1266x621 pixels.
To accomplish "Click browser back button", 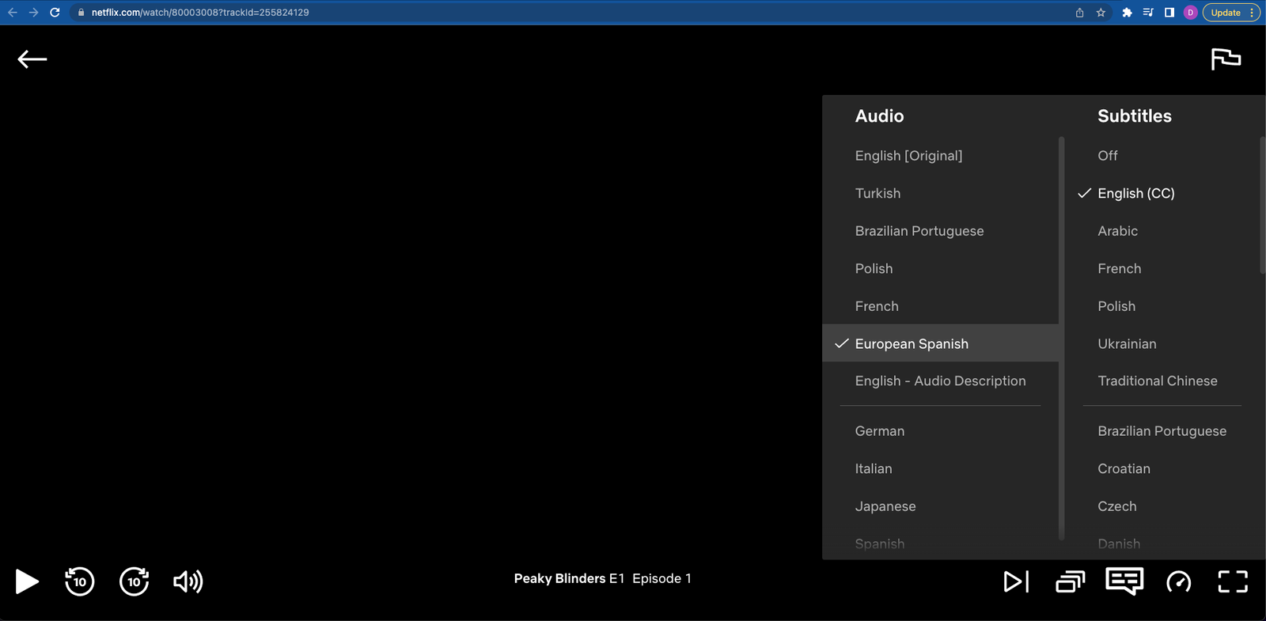I will click(x=13, y=13).
